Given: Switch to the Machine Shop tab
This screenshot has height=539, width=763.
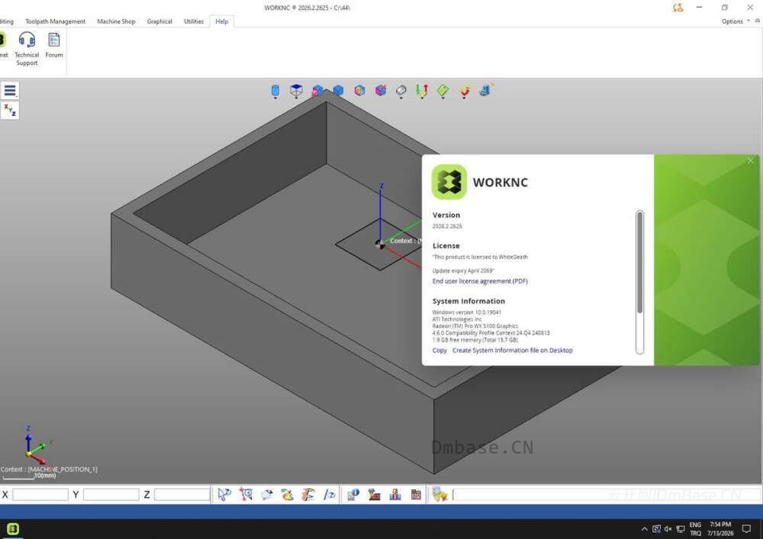Looking at the screenshot, I should 116,21.
